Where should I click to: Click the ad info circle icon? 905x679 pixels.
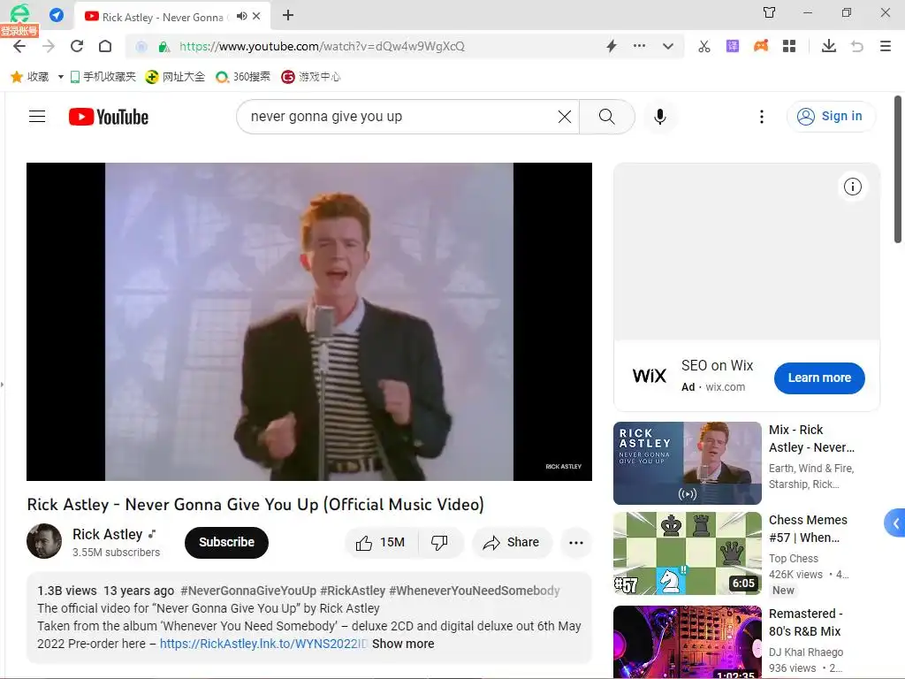[x=853, y=187]
